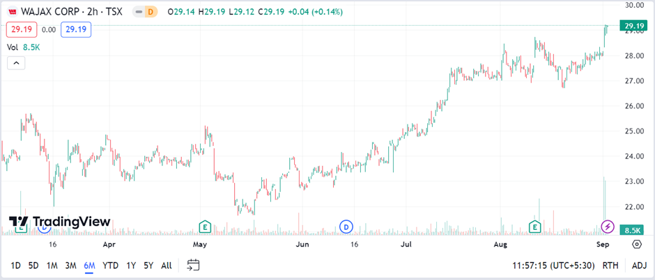Screen dimensions: 655x280
Task: Click the WAJAX CORP symbol title
Action: 49,12
